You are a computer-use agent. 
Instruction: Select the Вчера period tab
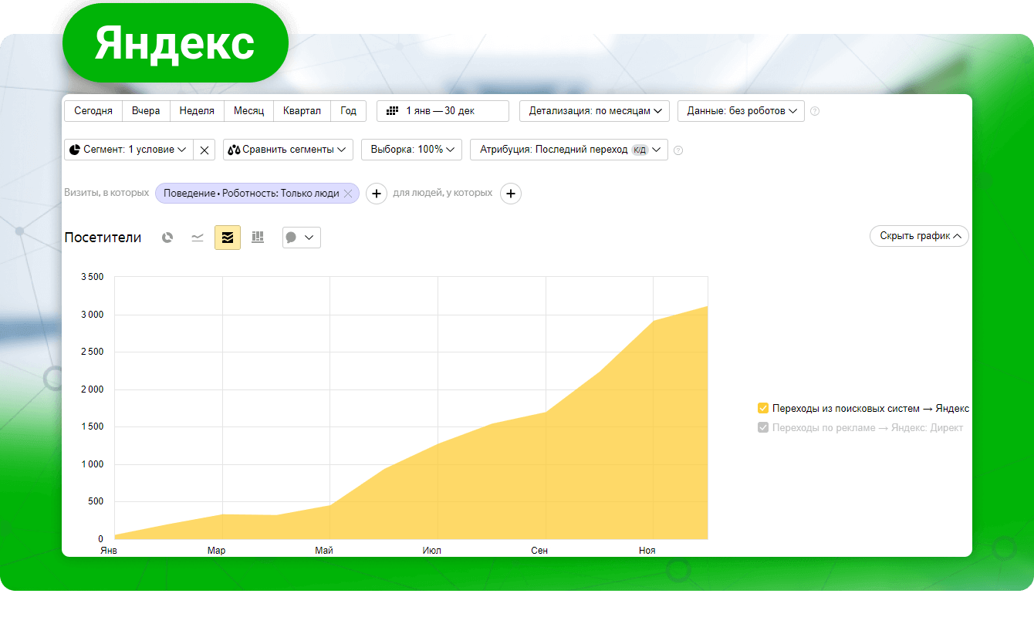146,111
